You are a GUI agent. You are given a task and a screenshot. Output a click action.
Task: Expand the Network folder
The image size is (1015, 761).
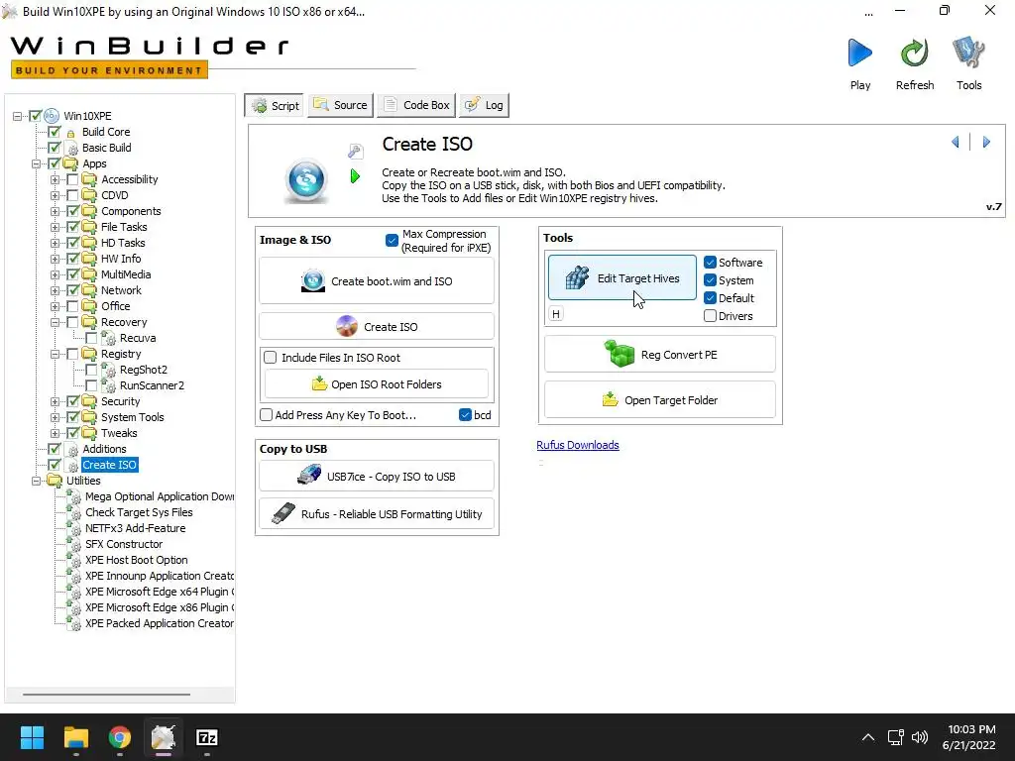[55, 290]
